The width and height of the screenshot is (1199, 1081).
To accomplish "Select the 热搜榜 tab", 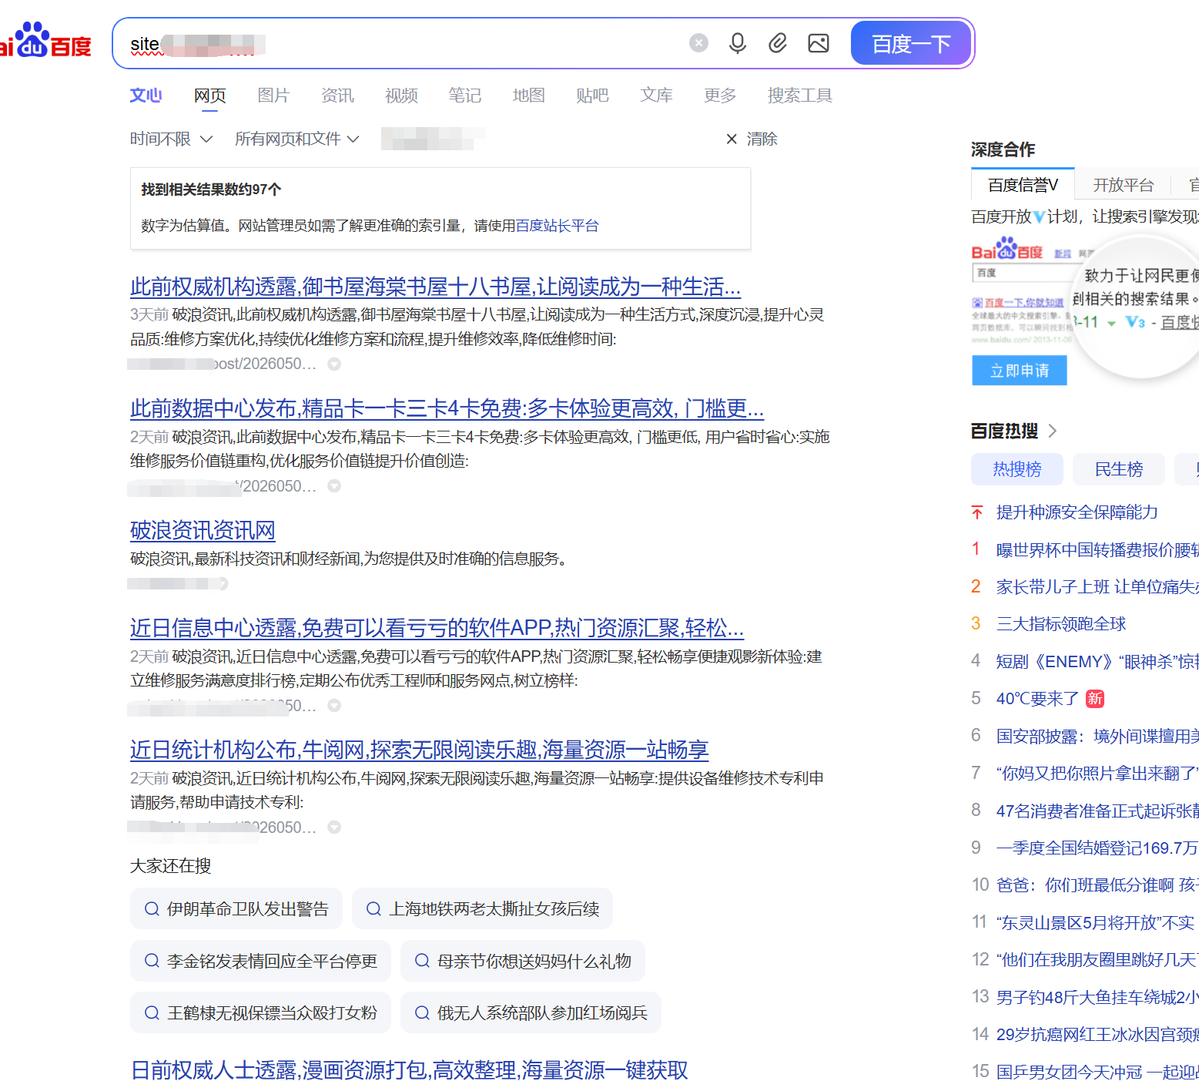I will [1017, 469].
